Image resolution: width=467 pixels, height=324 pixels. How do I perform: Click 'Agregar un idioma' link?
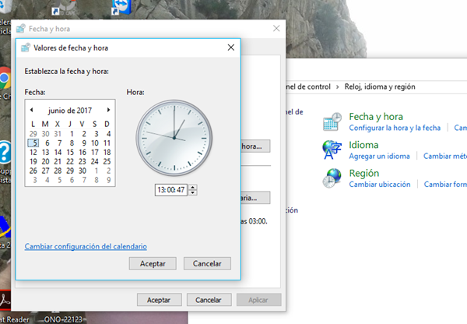click(380, 157)
